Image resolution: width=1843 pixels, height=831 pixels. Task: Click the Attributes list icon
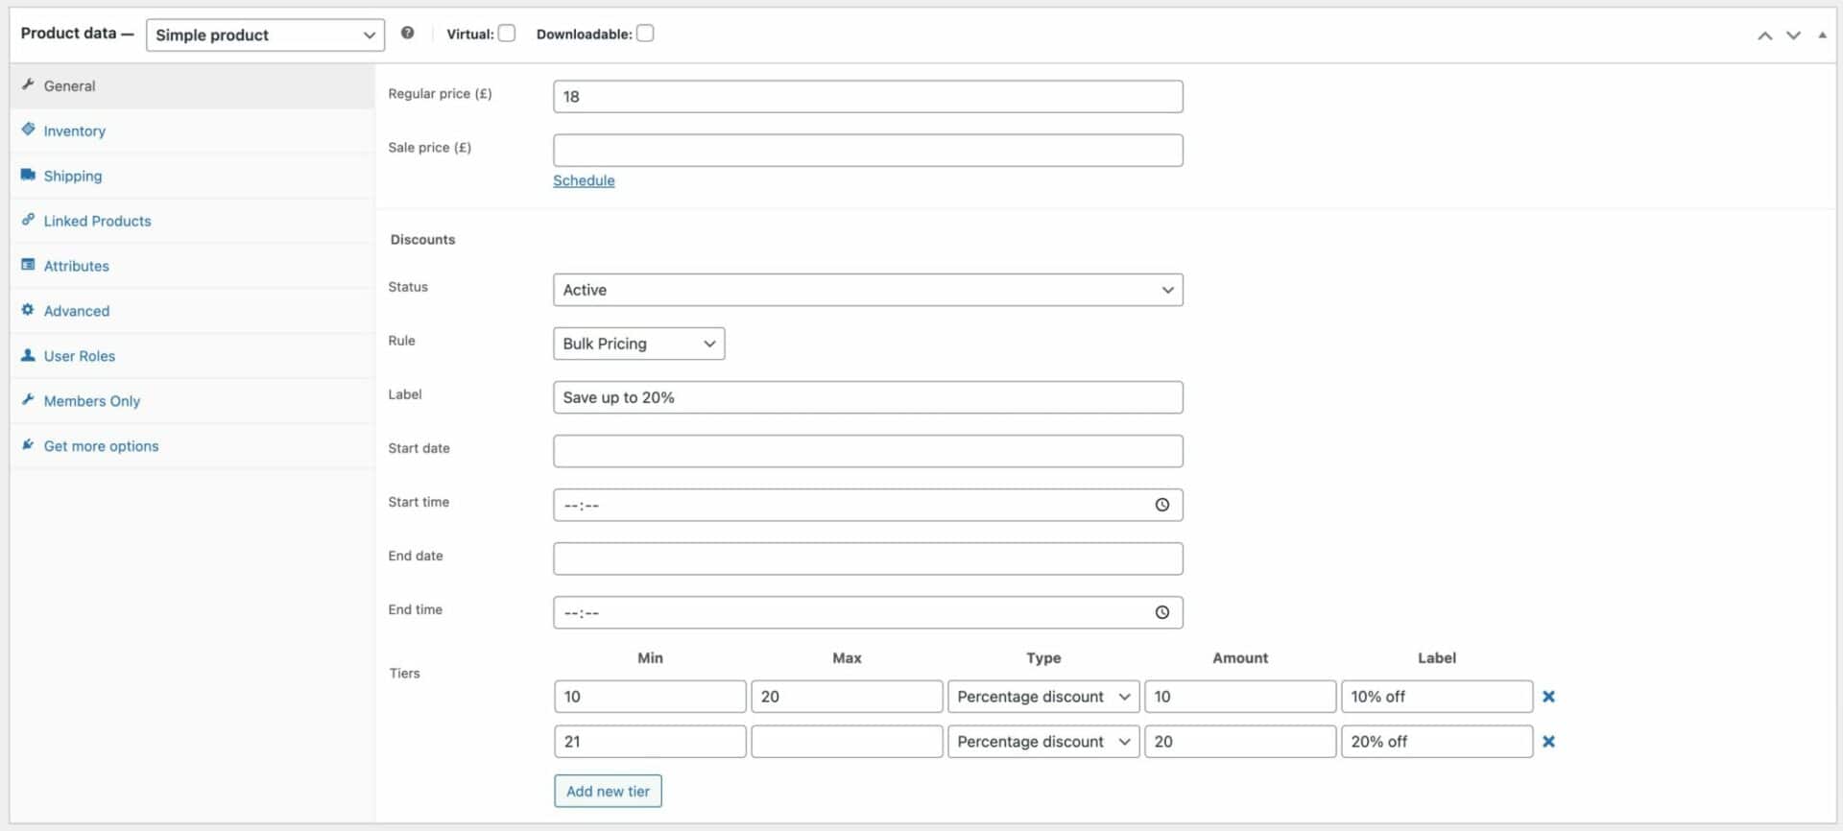[x=28, y=265]
